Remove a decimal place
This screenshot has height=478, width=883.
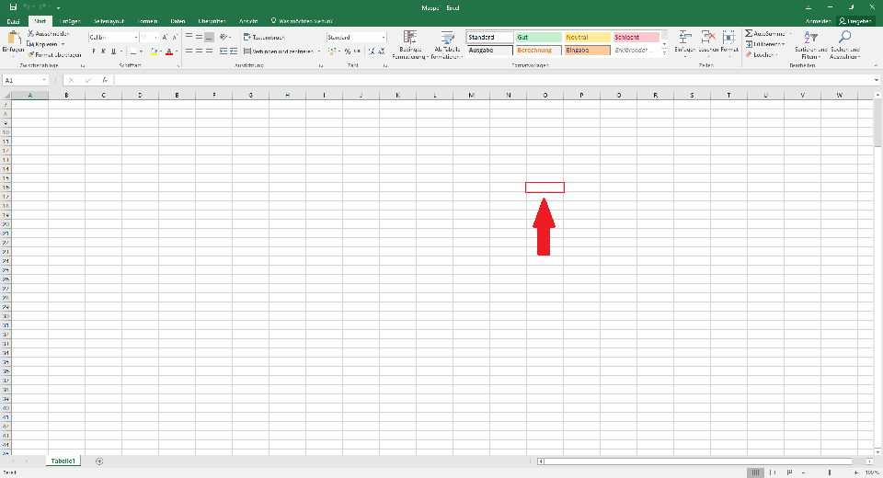coord(382,51)
